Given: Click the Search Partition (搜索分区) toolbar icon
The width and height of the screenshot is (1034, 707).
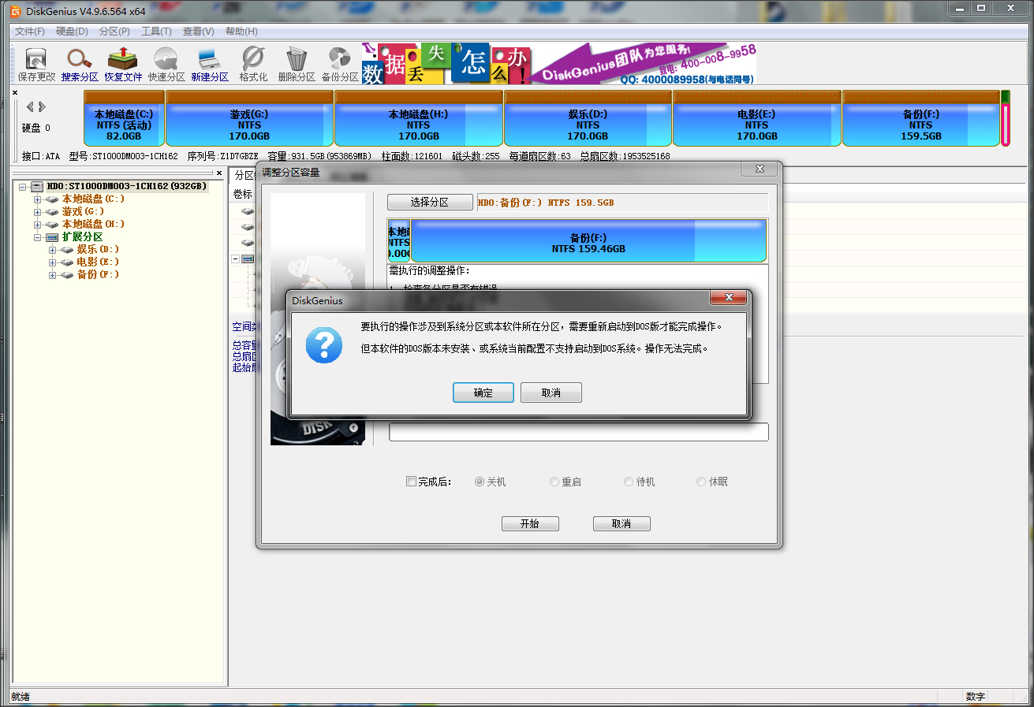Looking at the screenshot, I should [x=80, y=65].
